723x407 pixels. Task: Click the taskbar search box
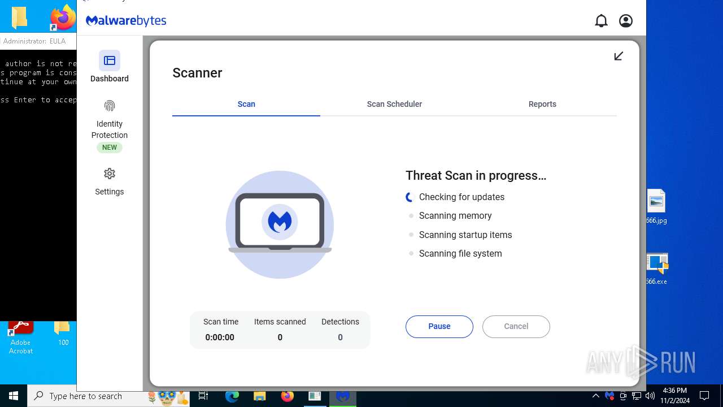(x=108, y=396)
